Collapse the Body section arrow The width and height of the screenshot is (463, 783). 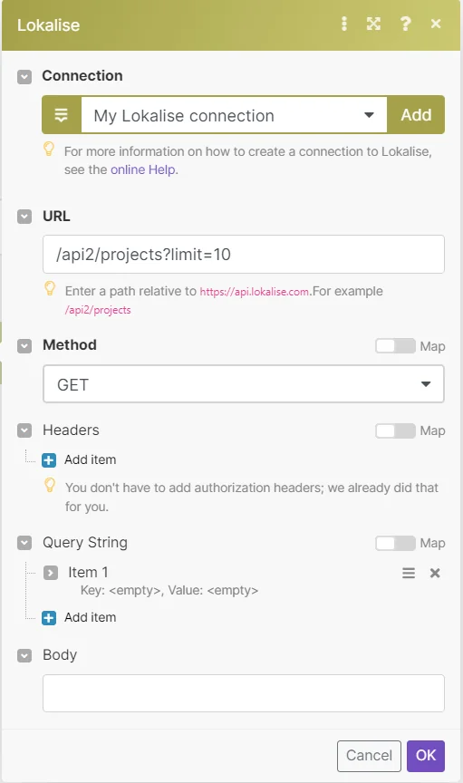[24, 655]
